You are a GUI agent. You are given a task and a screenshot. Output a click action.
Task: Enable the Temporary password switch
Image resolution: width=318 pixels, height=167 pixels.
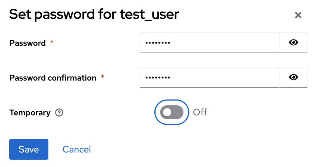click(x=172, y=112)
